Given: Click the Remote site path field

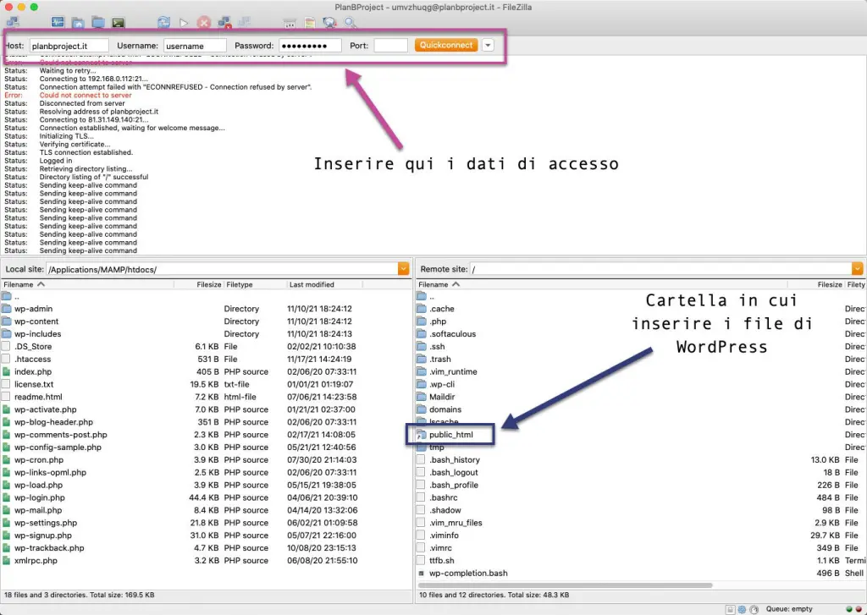Looking at the screenshot, I should click(x=660, y=270).
